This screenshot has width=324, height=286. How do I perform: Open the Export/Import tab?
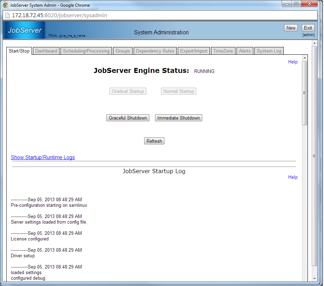(x=194, y=51)
